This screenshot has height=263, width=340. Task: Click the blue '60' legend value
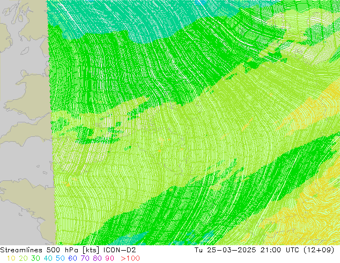pos(72,258)
